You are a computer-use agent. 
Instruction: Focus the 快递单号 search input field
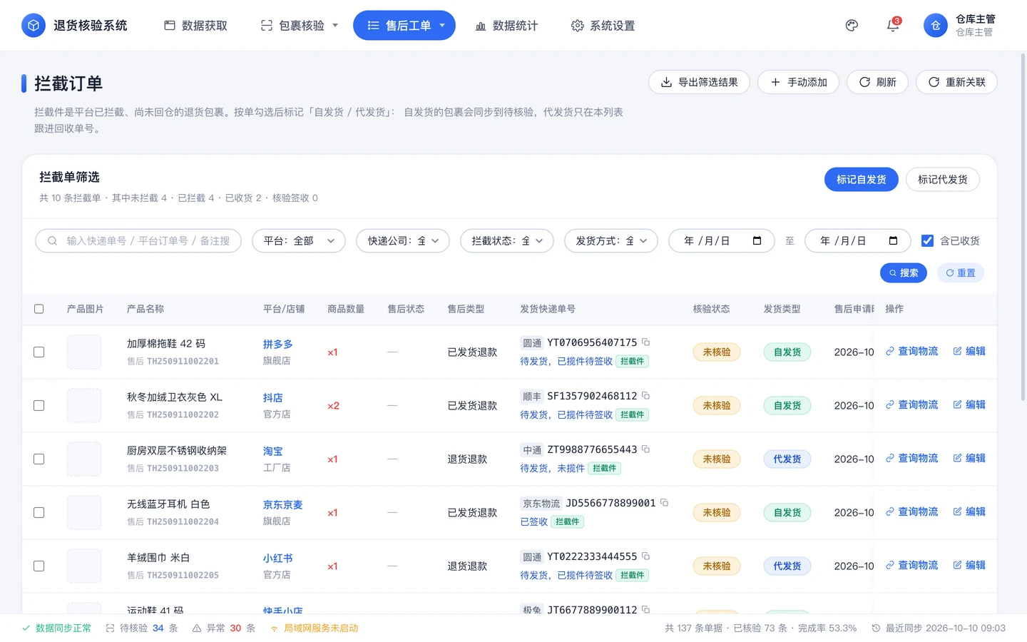coord(138,241)
